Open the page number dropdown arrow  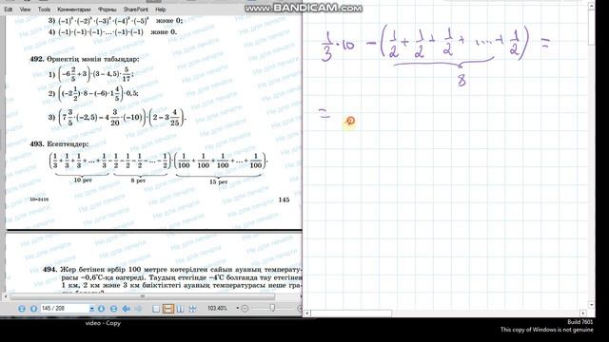[92, 309]
